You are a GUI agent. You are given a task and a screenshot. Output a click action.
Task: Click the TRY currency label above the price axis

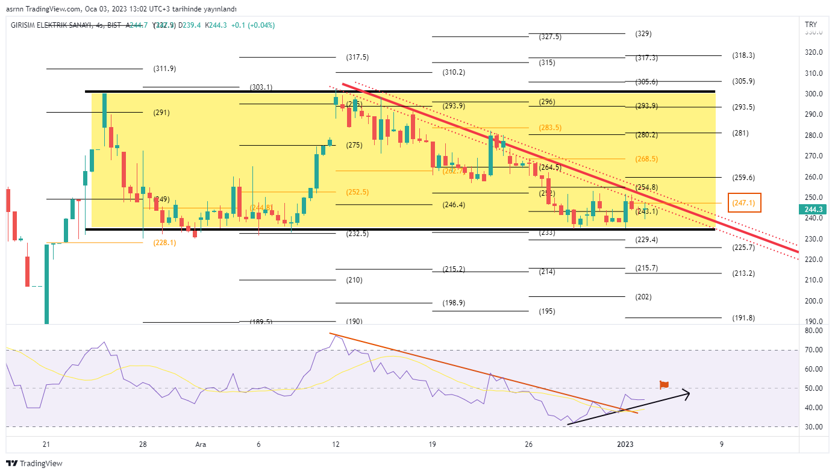810,25
